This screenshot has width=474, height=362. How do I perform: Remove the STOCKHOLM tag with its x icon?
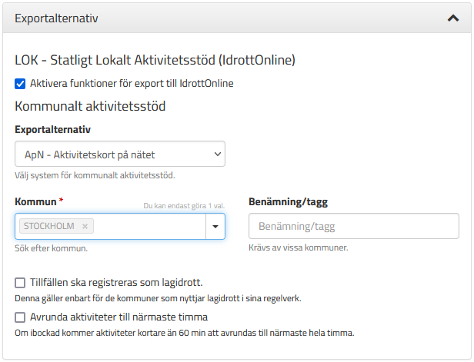(x=85, y=226)
